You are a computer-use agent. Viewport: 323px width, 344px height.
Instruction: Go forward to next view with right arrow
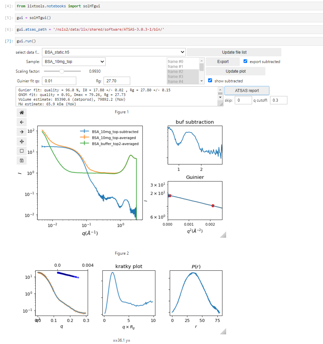(22, 132)
